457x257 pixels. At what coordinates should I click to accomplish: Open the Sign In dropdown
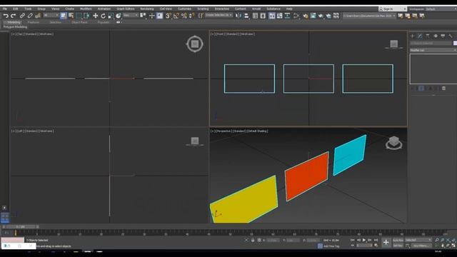[392, 9]
